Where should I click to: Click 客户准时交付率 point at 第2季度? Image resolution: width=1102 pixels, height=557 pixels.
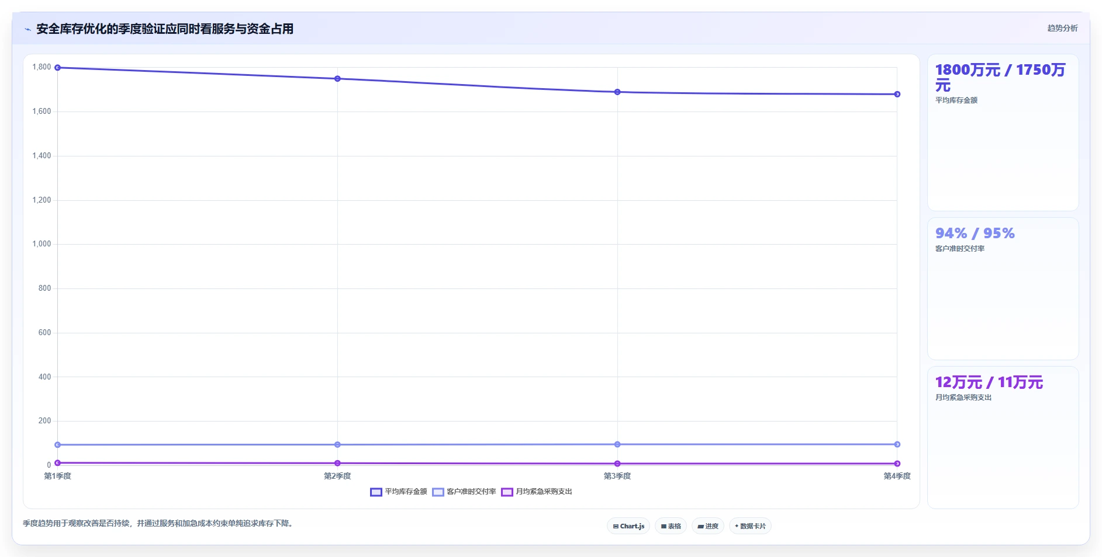click(337, 445)
